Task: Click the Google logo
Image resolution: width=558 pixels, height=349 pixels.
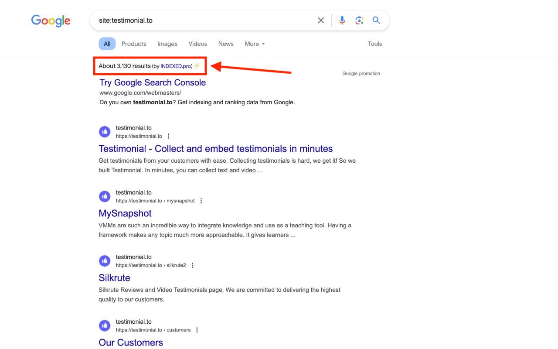Action: click(x=51, y=21)
